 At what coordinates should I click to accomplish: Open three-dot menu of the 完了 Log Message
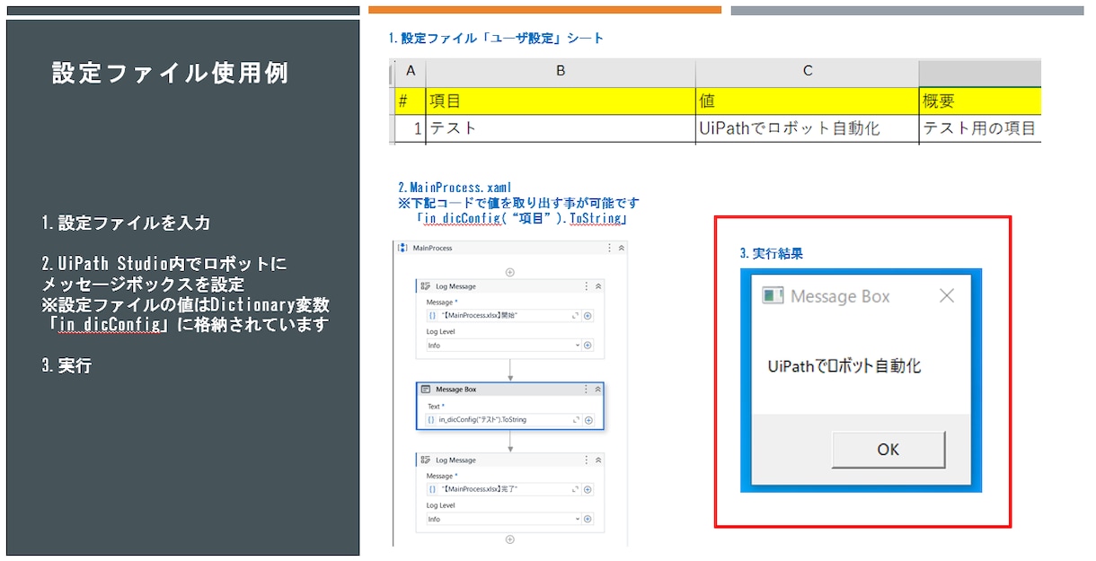(x=587, y=460)
